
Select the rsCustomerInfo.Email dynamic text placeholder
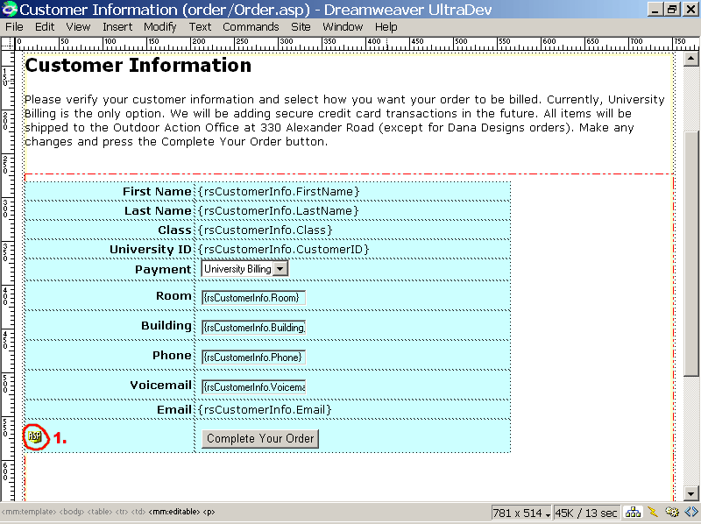[265, 409]
